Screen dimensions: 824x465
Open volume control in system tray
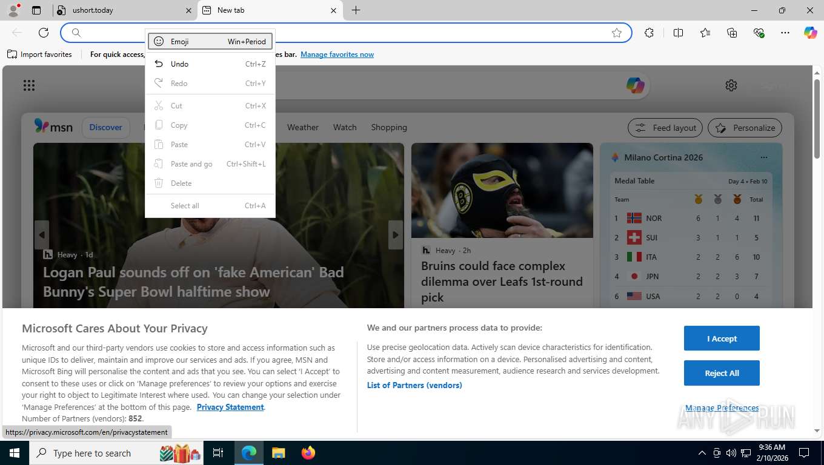pos(731,453)
